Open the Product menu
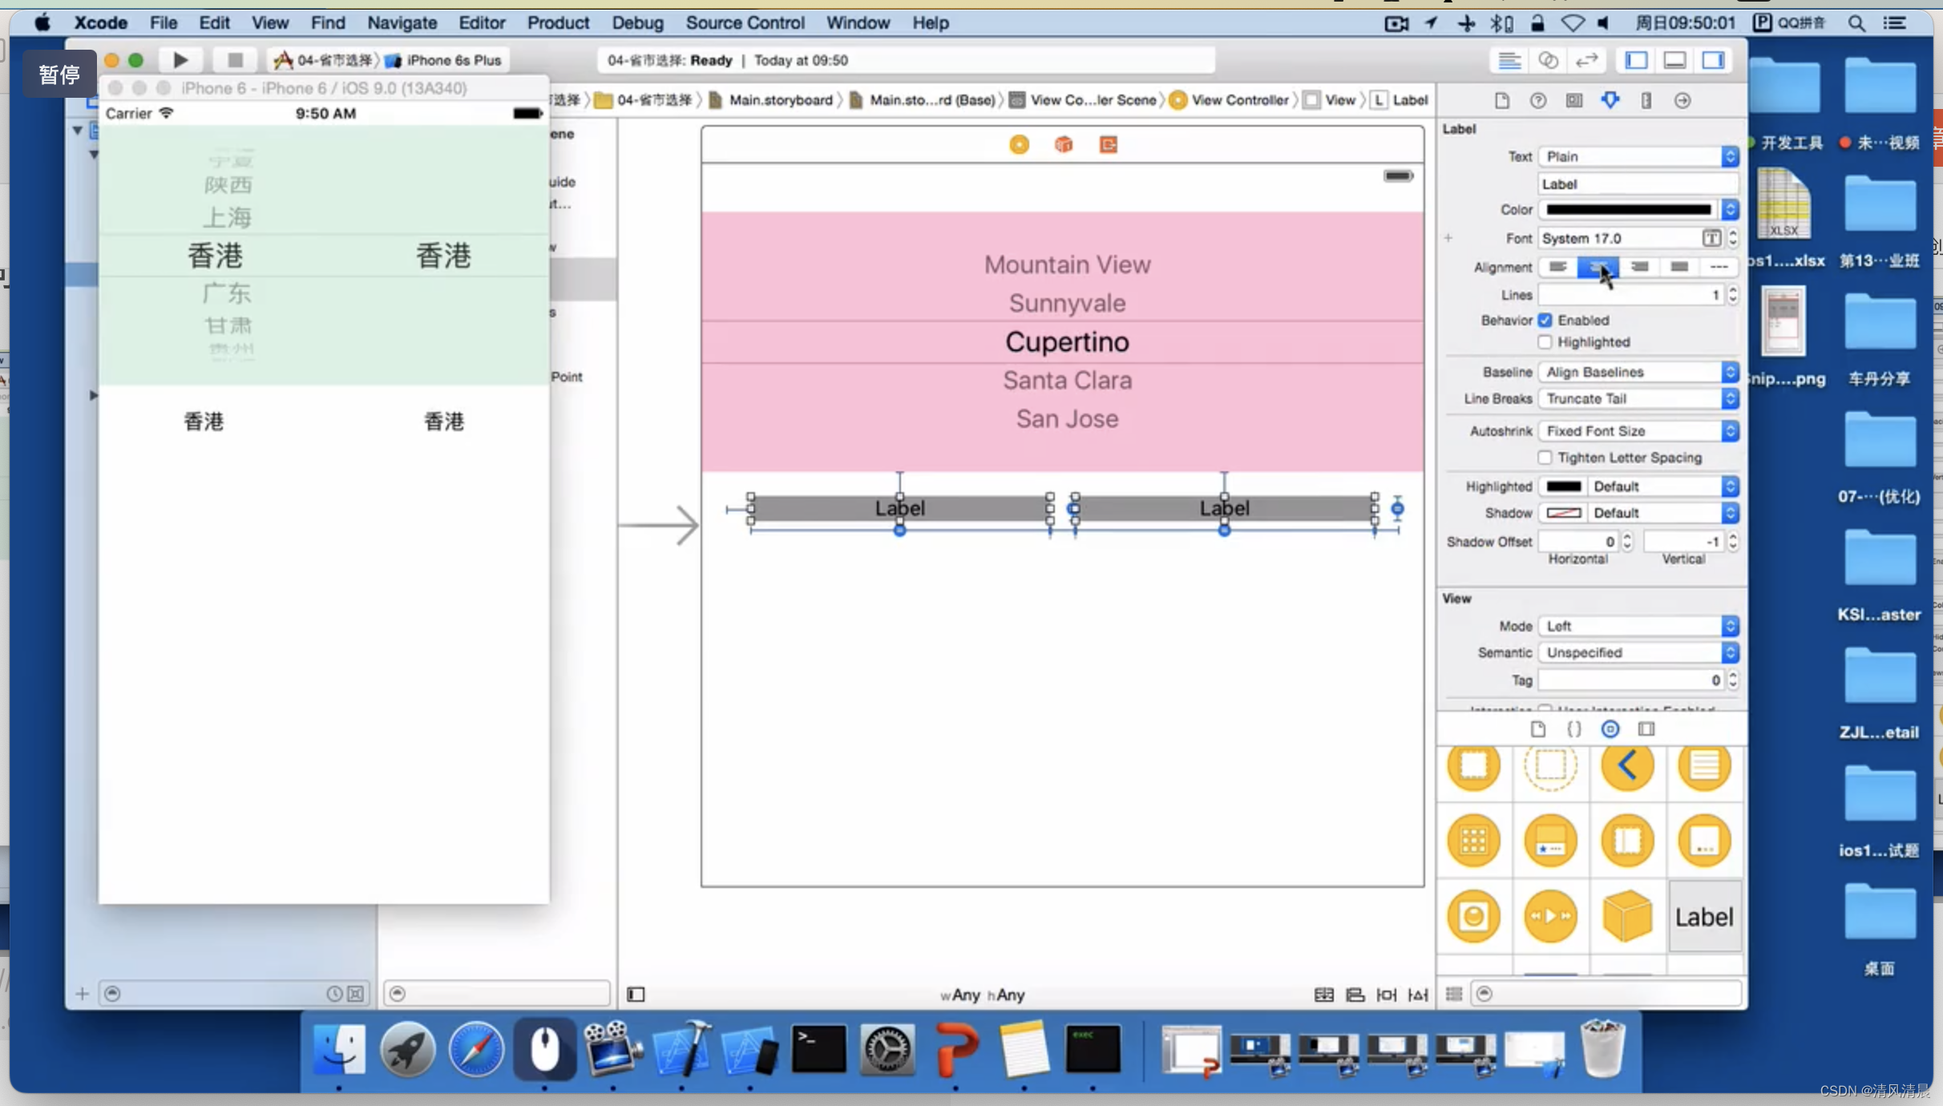This screenshot has width=1943, height=1106. pos(558,22)
